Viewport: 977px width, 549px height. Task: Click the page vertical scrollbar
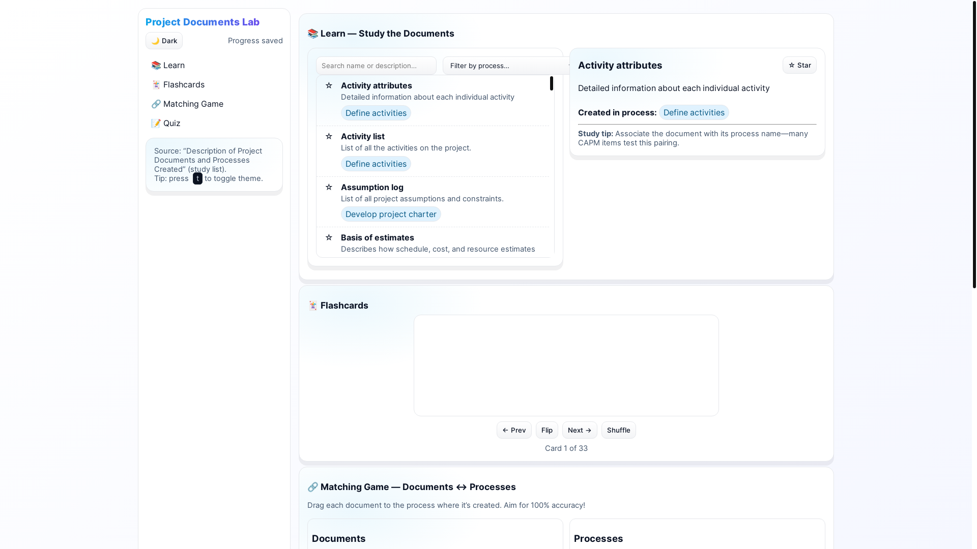(x=974, y=145)
